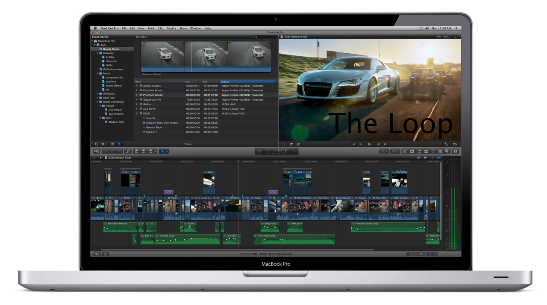Collapse the Macintosh HD tree

(x=92, y=41)
